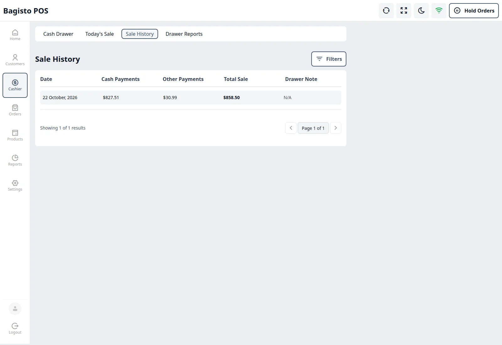Click the Date column header

(46, 79)
